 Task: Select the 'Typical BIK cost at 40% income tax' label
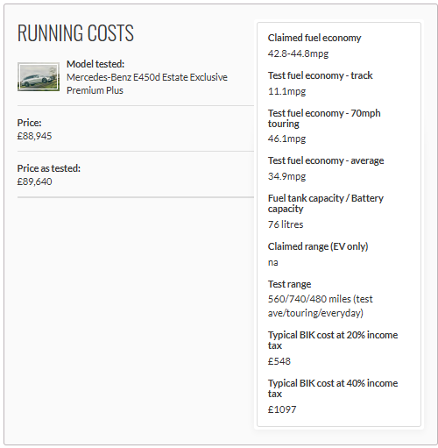[x=333, y=388]
